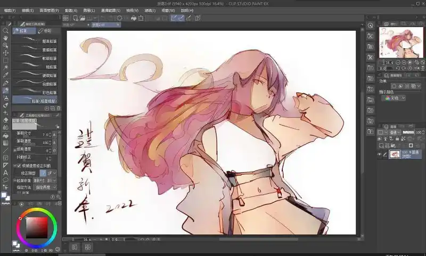Select the Fill bucket tool
The width and height of the screenshot is (426, 256).
point(5,135)
